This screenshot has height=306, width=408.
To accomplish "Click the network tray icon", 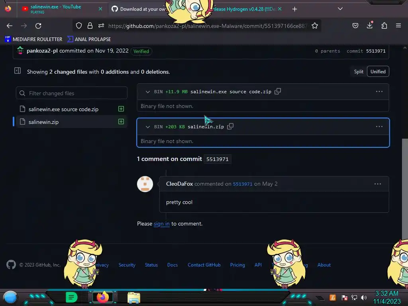I will [x=354, y=297].
